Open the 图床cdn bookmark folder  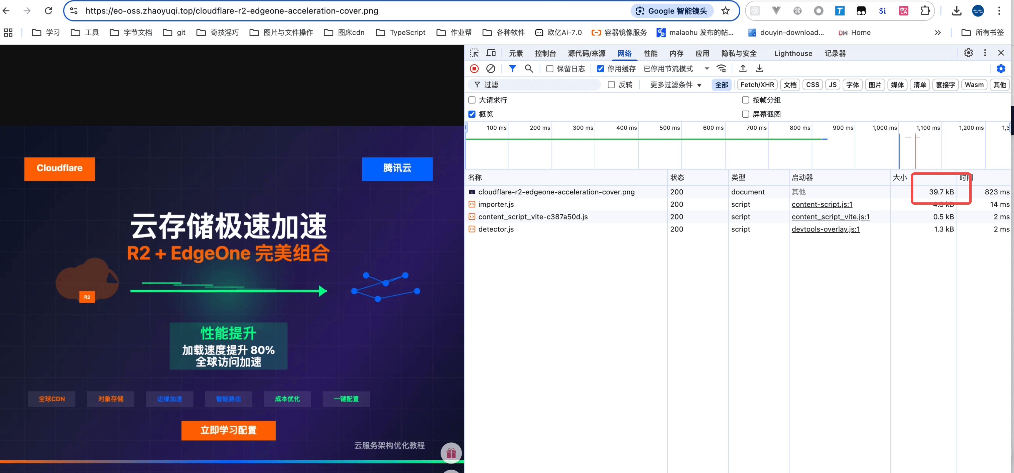point(344,33)
